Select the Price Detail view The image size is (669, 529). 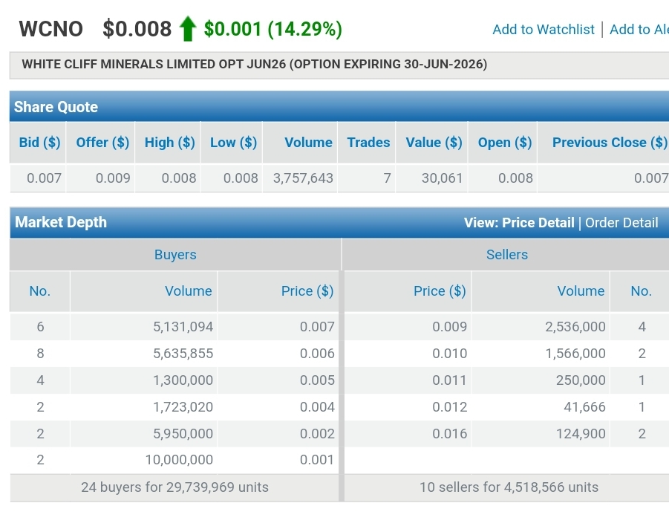(538, 222)
